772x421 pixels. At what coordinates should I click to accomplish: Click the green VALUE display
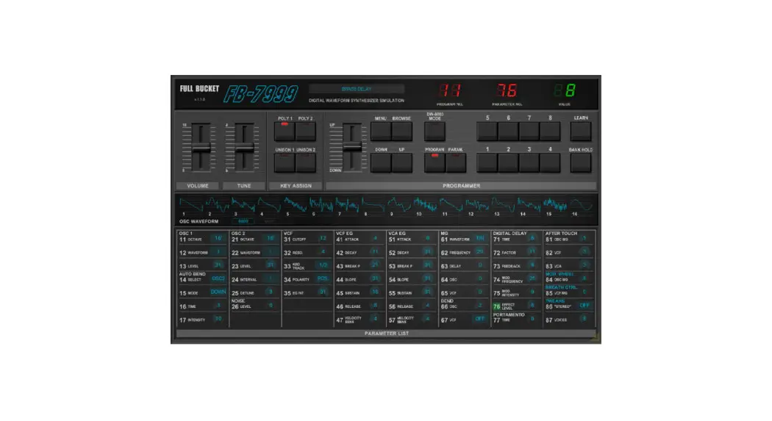[565, 90]
